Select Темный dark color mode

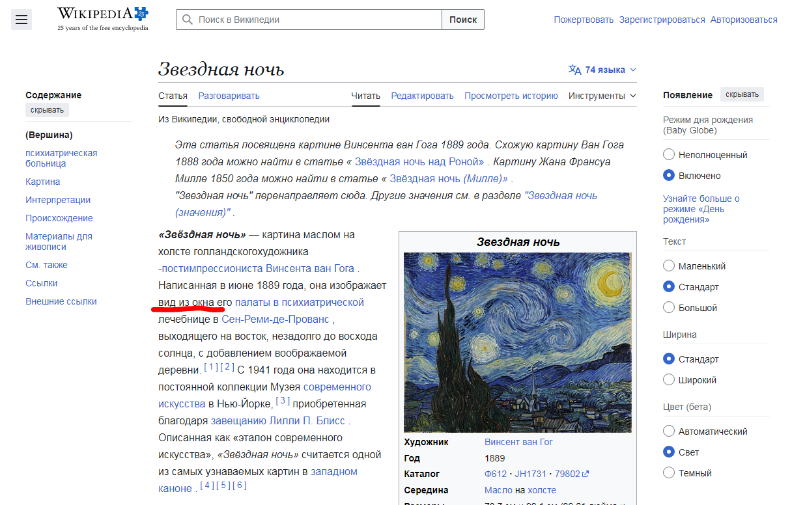coord(668,473)
